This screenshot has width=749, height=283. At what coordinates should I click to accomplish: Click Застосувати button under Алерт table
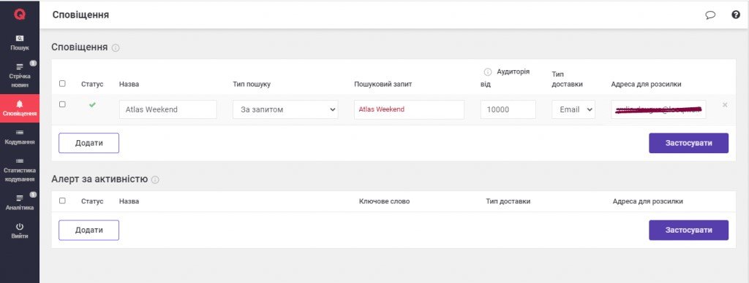[688, 230]
